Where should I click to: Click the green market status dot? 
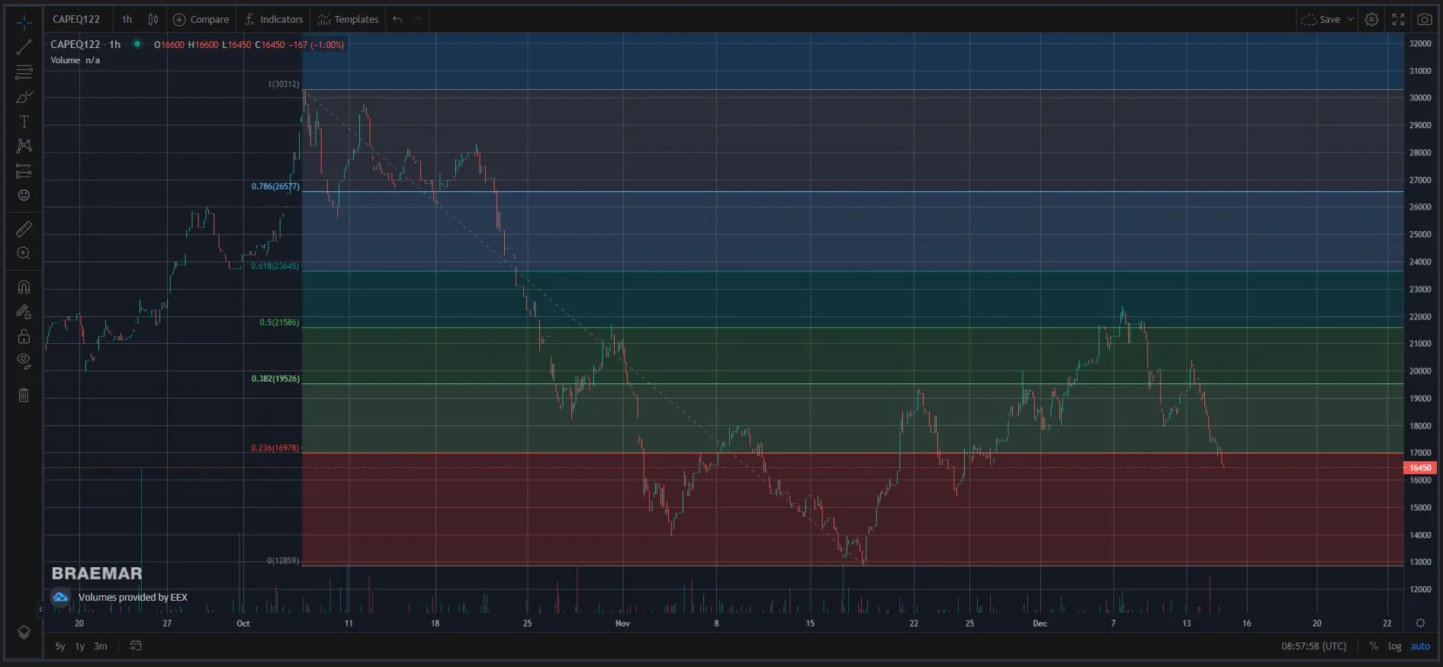click(137, 44)
